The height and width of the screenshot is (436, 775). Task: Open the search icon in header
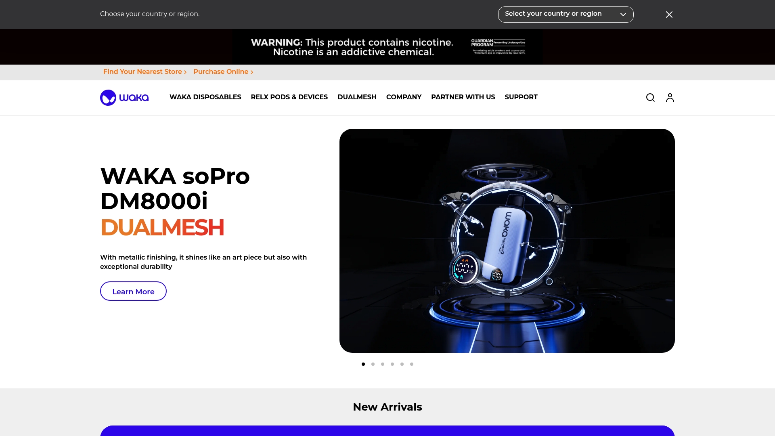coord(650,98)
